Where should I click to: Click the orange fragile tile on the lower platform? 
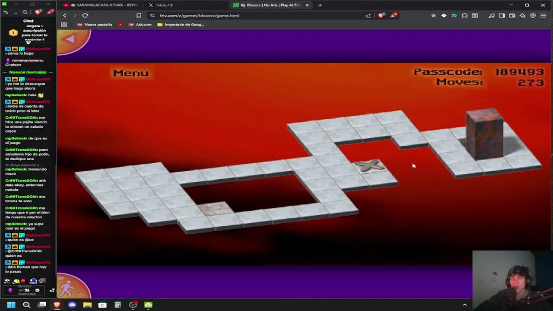(216, 209)
